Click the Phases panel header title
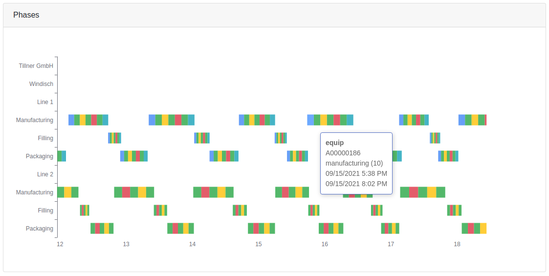549x276 pixels. [26, 15]
